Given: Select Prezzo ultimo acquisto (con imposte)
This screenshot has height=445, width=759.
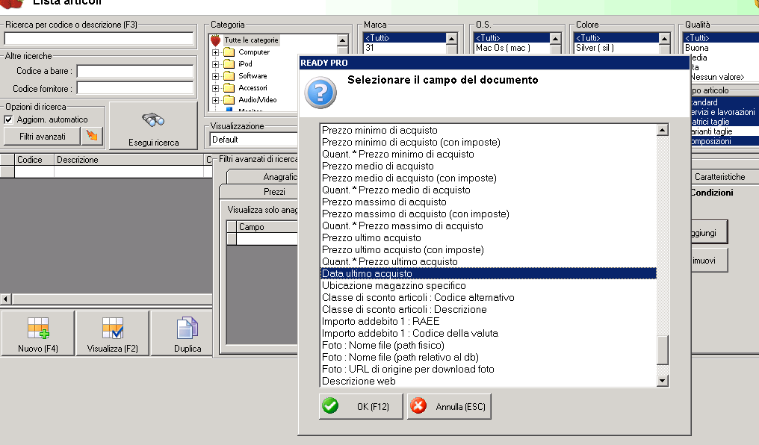Looking at the screenshot, I should coord(489,249).
